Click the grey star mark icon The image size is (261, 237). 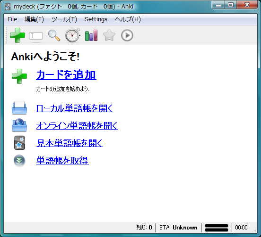(x=109, y=35)
